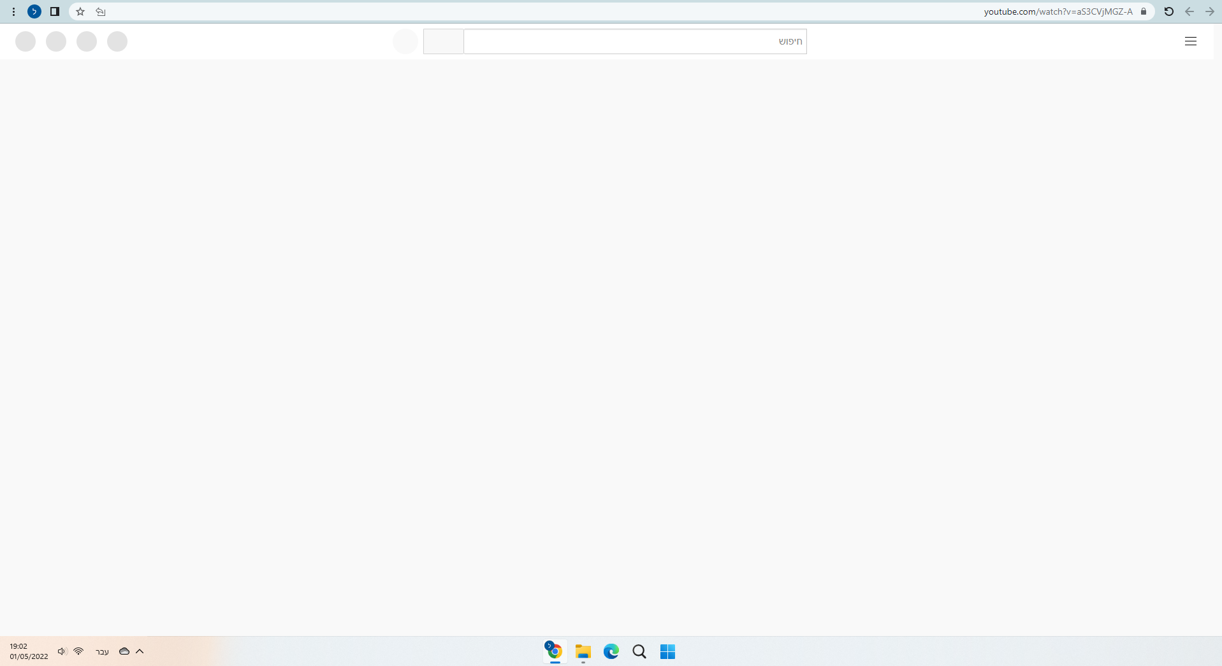The image size is (1222, 666).
Task: Open the Wi-Fi network tray icon
Action: [x=78, y=651]
